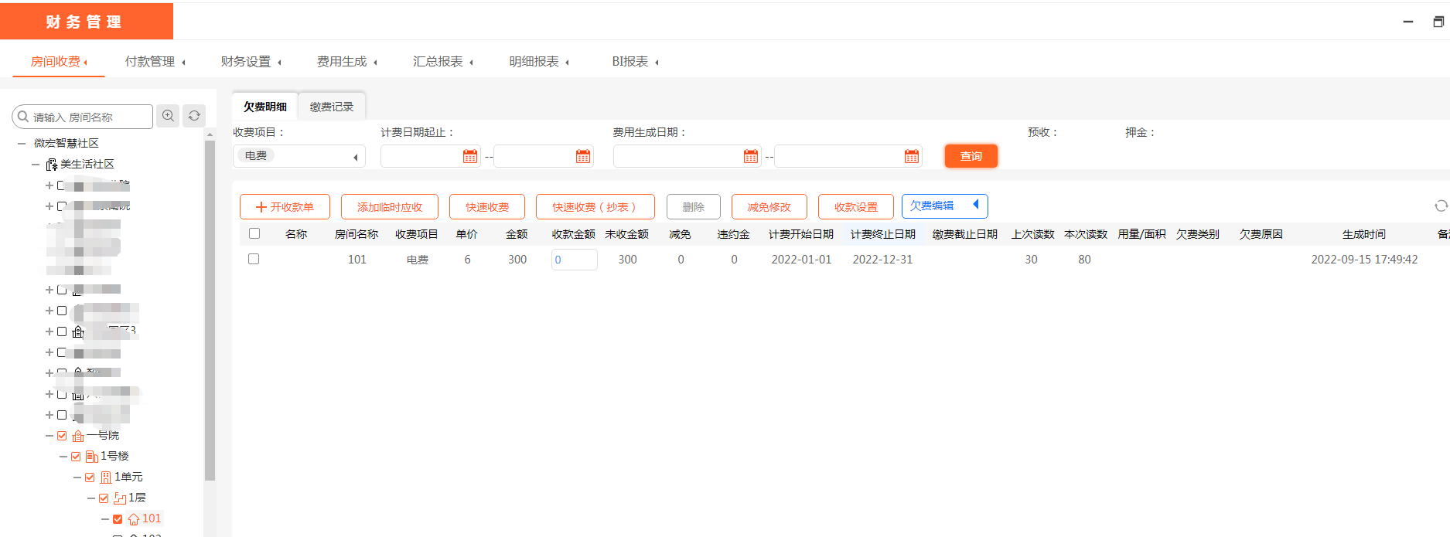1450x537 pixels.
Task: Click the search magnifier inside room name box
Action: 23,117
